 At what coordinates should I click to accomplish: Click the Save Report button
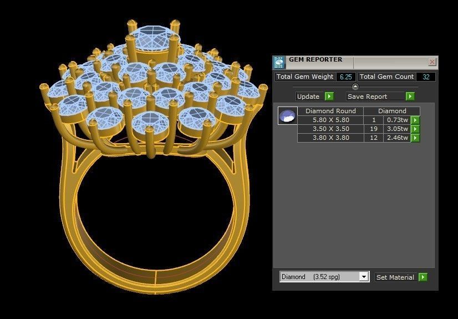pyautogui.click(x=376, y=97)
